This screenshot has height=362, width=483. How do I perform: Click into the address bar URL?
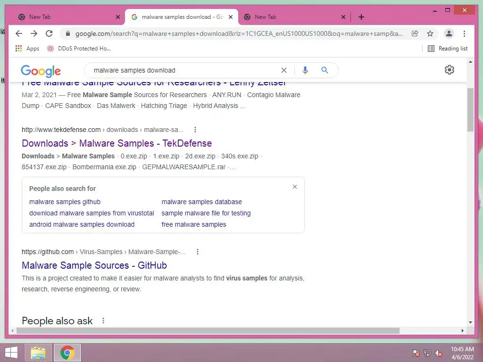(239, 33)
